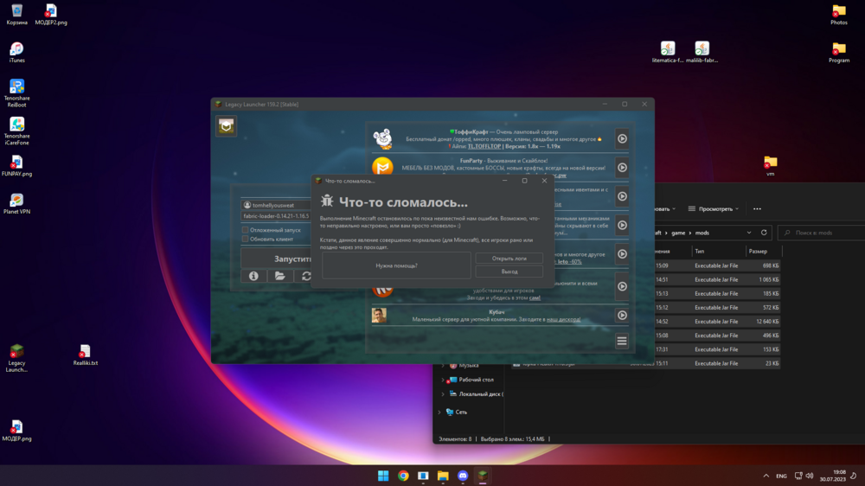Toggle the "Отложенный запуск" checkbox
The width and height of the screenshot is (865, 486).
point(246,230)
